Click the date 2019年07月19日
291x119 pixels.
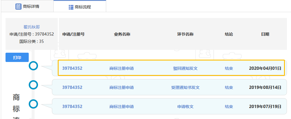tap(265, 107)
